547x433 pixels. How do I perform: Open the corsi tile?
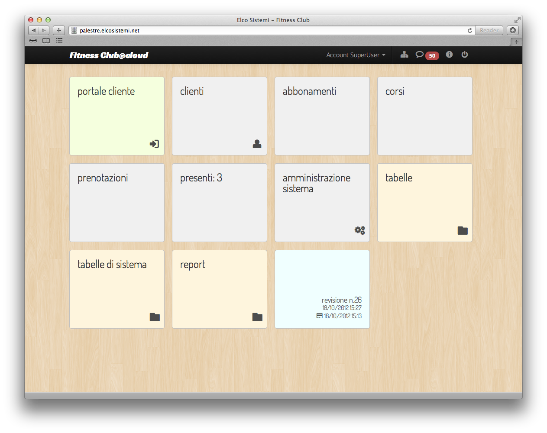click(x=425, y=116)
